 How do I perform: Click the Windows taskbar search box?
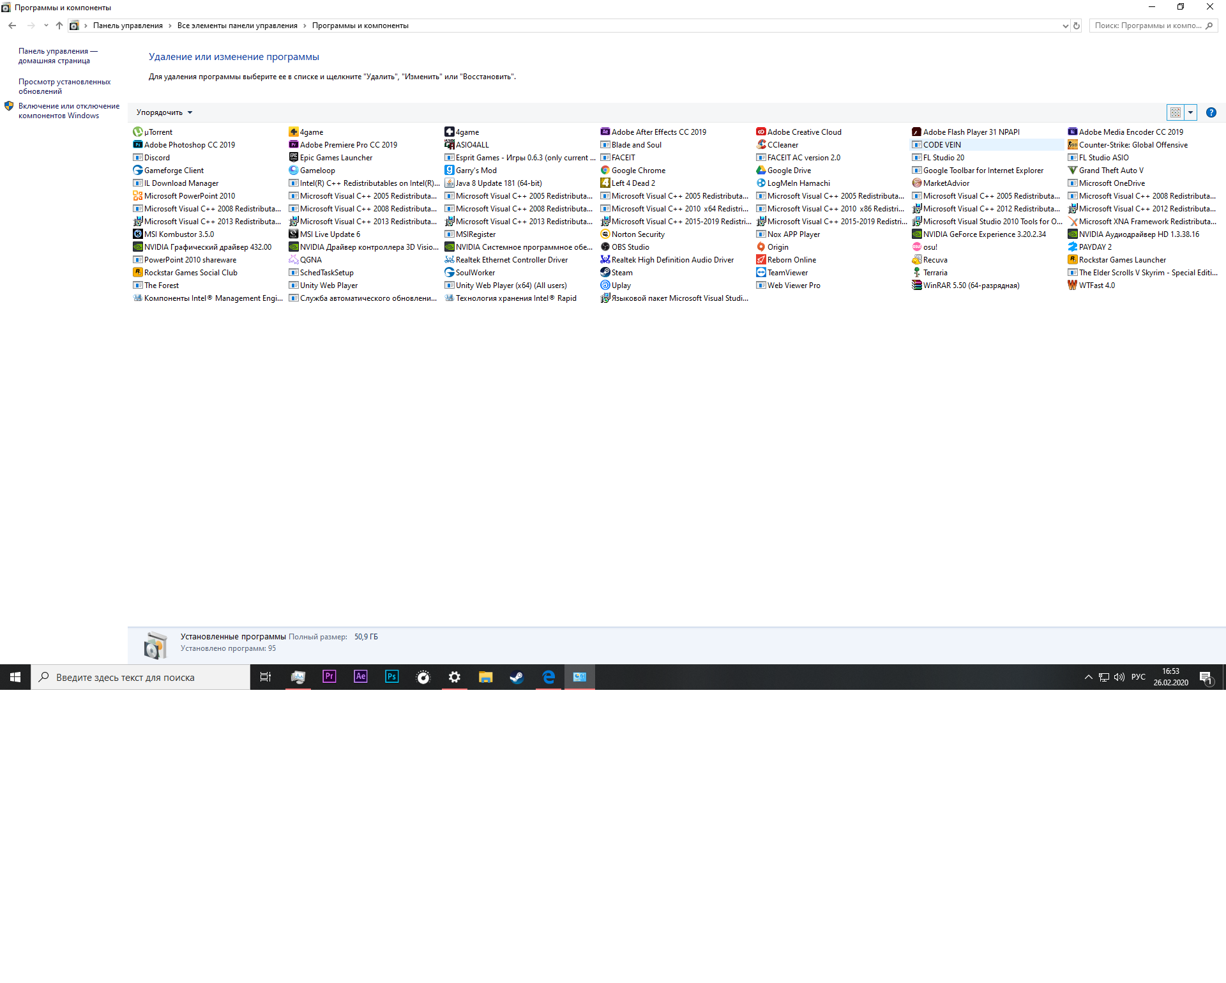[140, 677]
